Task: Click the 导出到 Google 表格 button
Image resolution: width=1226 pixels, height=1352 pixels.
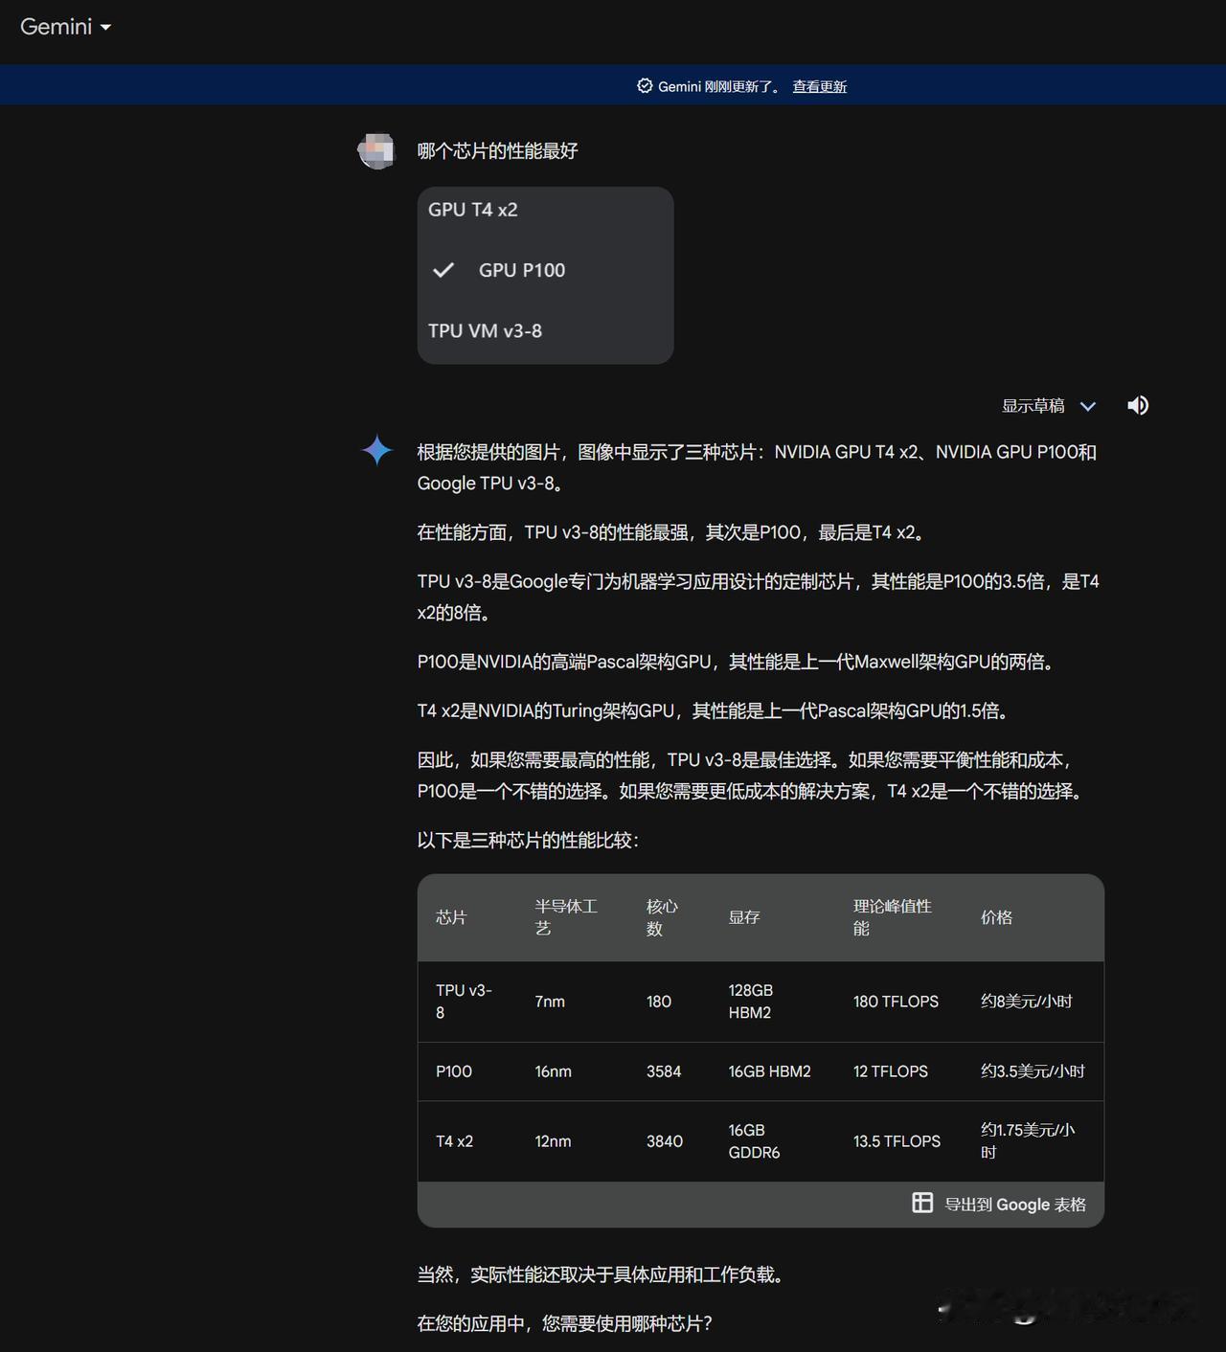Action: click(x=999, y=1204)
